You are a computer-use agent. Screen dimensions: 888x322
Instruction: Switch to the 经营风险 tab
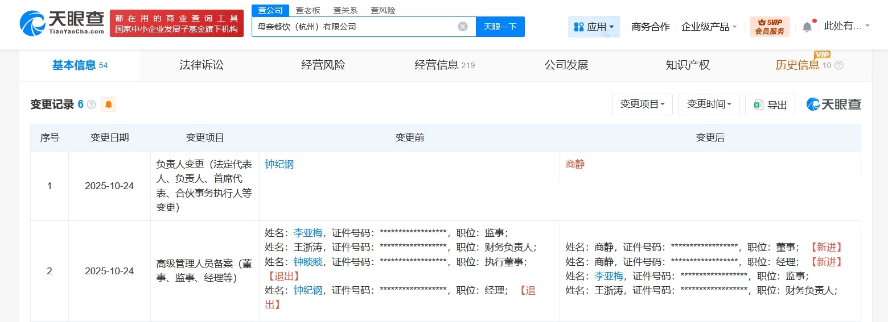pos(323,65)
